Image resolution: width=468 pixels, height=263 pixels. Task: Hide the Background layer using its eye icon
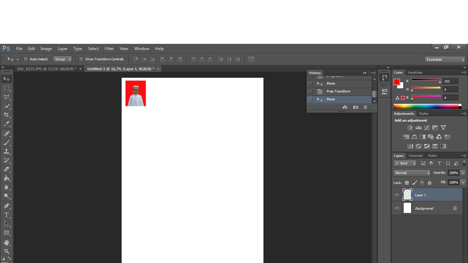click(x=397, y=208)
